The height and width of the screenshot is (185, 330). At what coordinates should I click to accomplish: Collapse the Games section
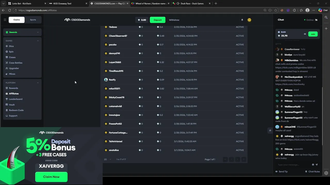38,41
